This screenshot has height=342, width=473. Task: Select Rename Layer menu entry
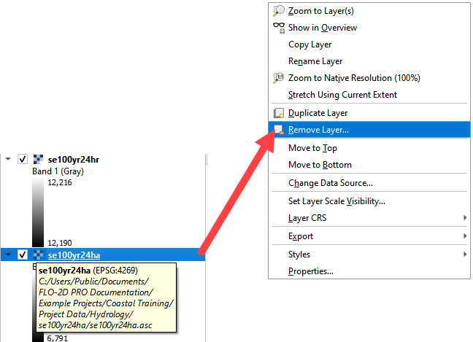tap(315, 61)
